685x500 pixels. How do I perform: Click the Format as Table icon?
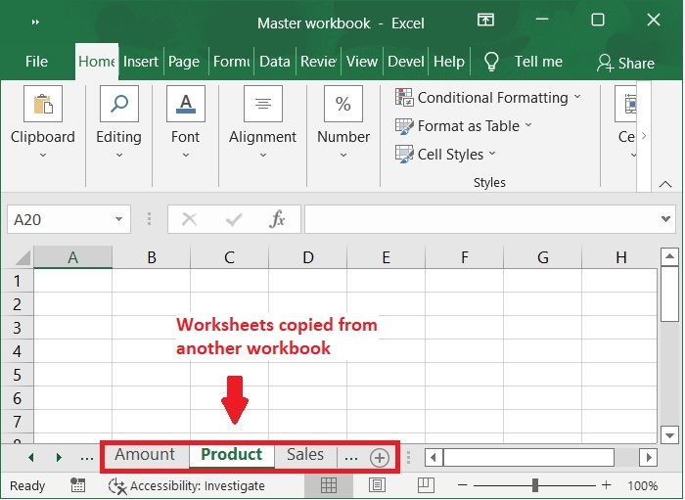pyautogui.click(x=404, y=126)
